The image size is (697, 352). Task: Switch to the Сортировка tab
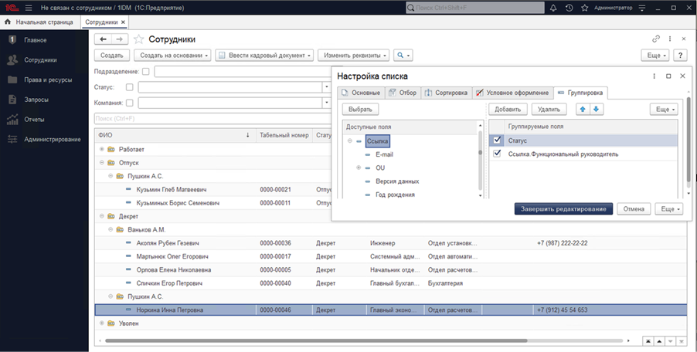pos(447,93)
